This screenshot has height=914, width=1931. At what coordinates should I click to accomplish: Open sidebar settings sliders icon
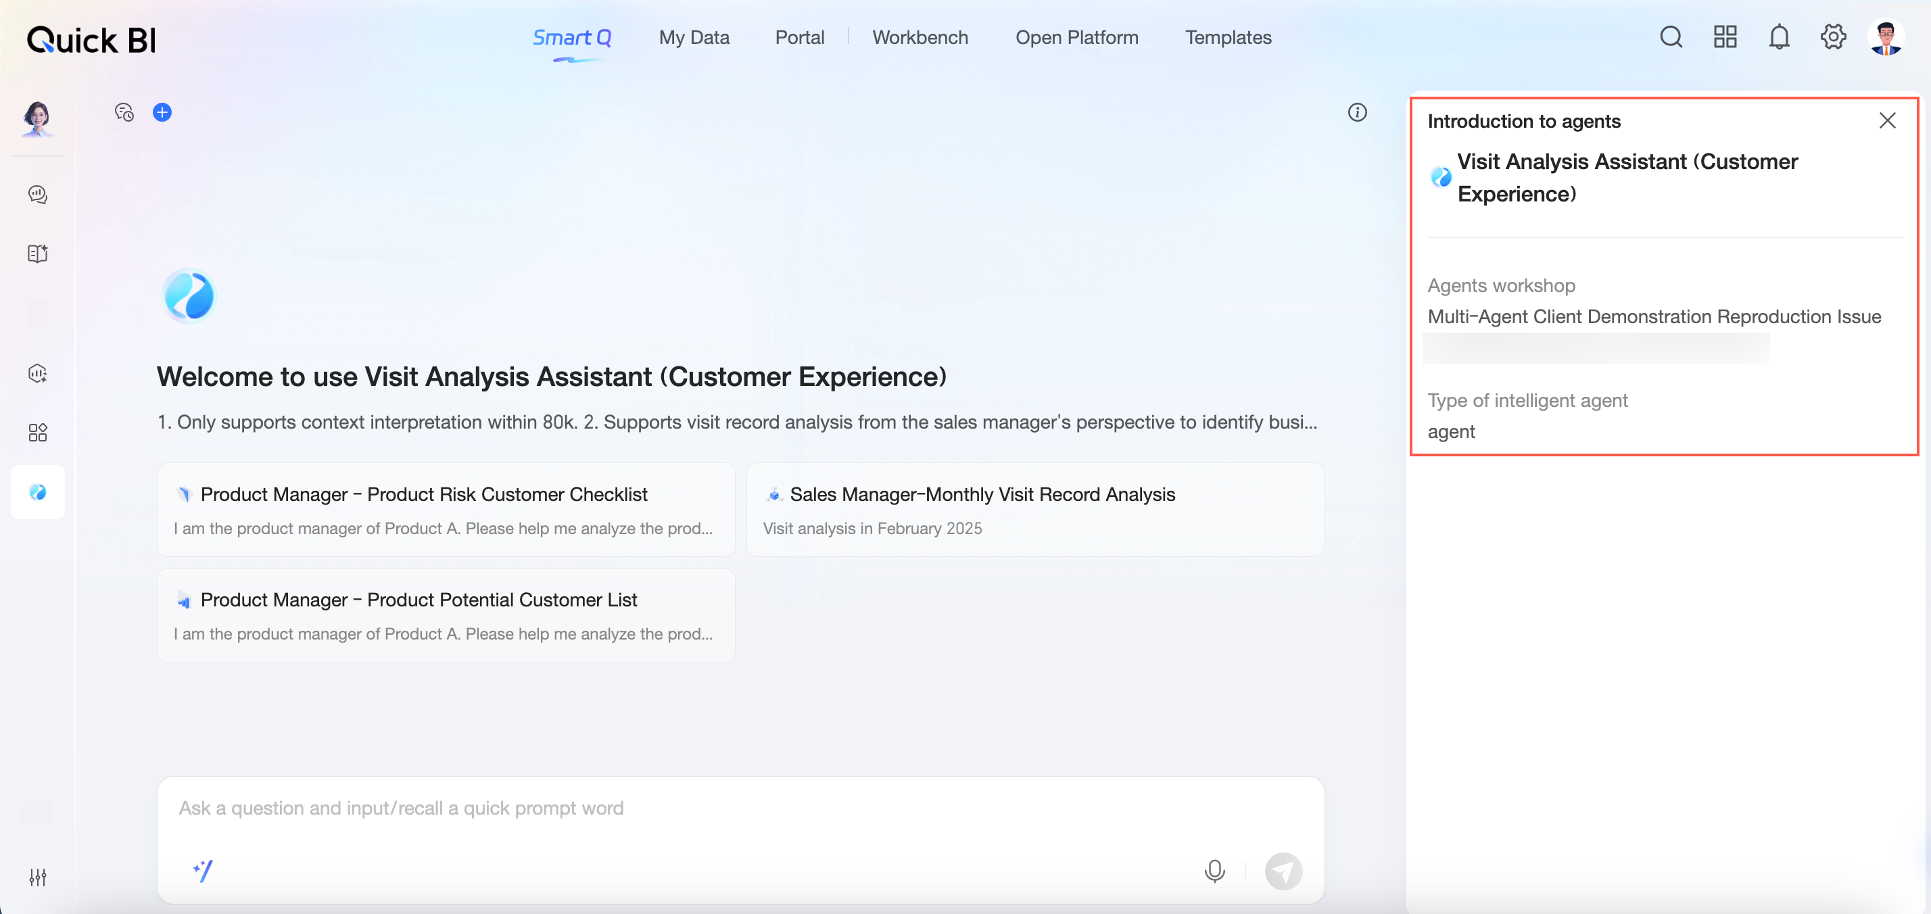[37, 877]
